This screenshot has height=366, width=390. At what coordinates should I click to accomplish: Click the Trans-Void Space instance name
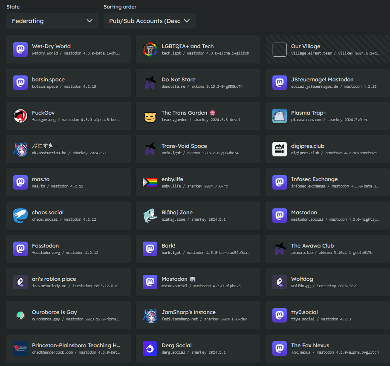184,146
